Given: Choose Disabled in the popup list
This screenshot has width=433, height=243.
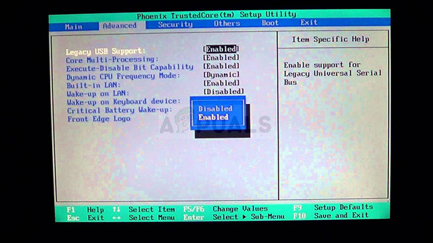Looking at the screenshot, I should tap(215, 109).
